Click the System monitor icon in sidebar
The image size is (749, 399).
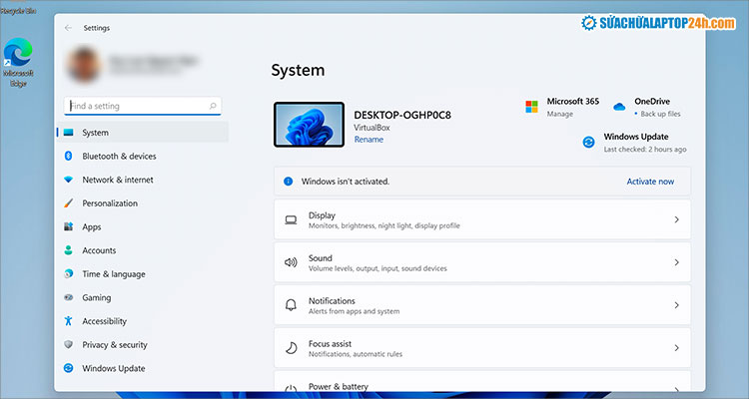click(x=68, y=133)
